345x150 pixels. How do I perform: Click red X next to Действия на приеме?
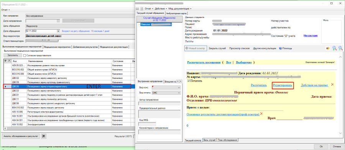[x=332, y=84]
